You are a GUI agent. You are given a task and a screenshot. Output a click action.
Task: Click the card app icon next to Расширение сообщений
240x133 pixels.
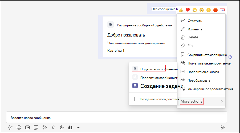[x=111, y=25]
